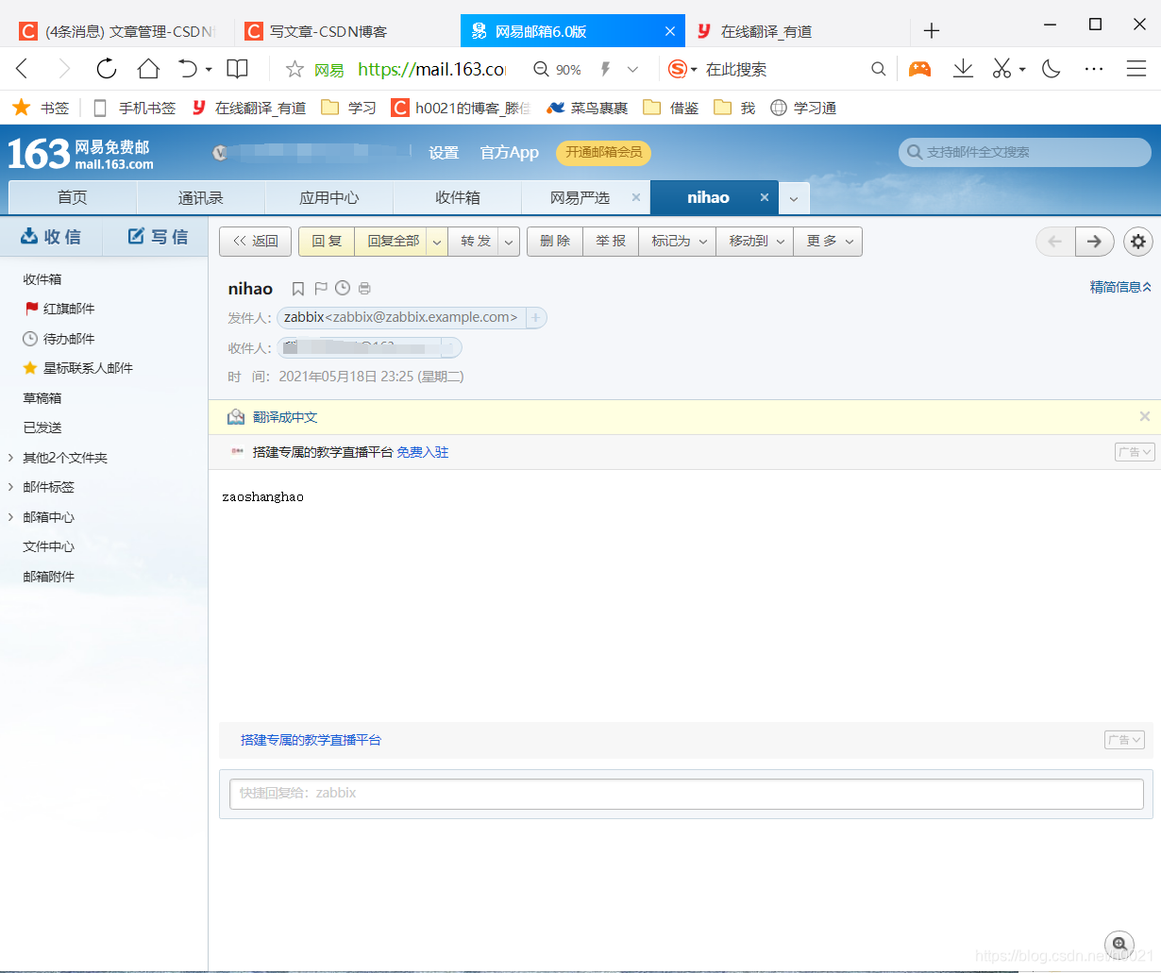
Task: Open the 标记为 dropdown
Action: point(679,242)
